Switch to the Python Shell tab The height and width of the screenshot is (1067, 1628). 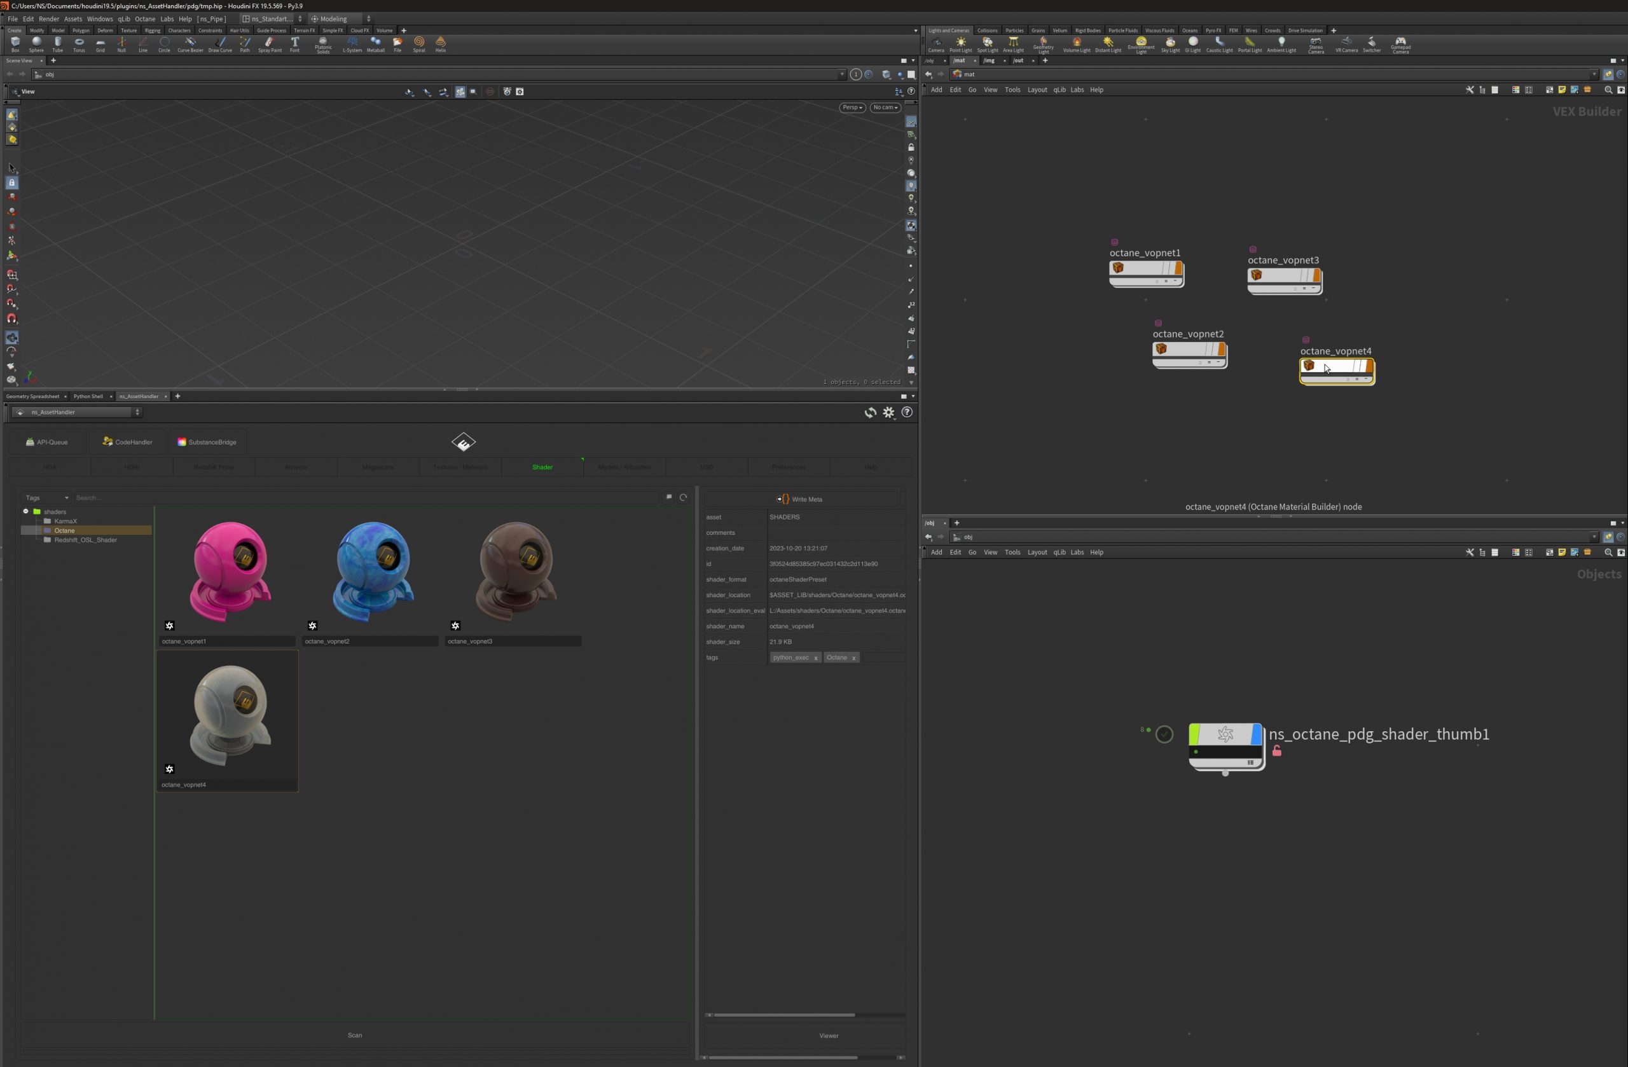coord(88,396)
